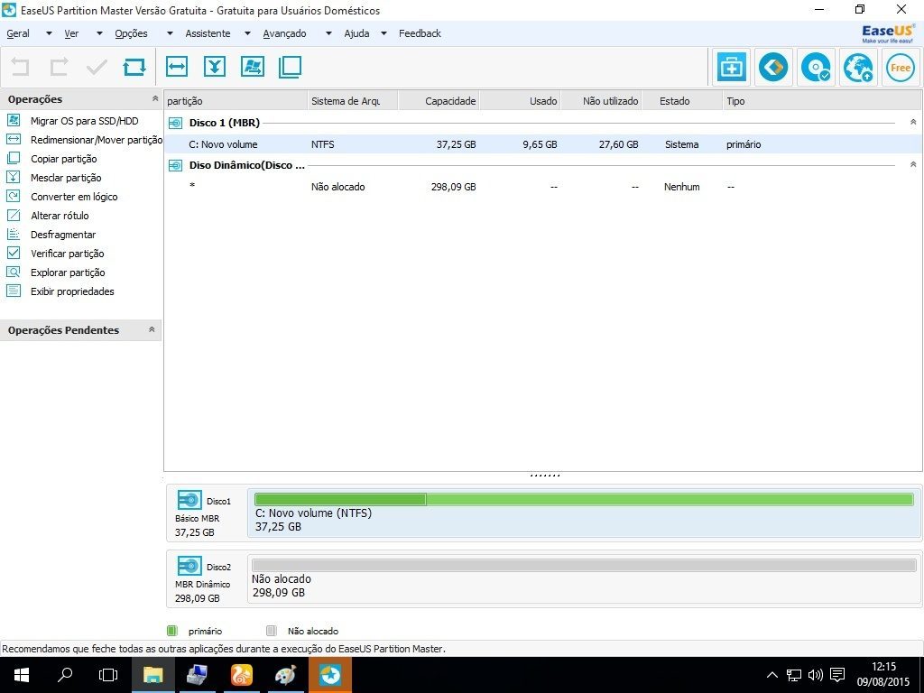This screenshot has width=924, height=693.
Task: Select the Migrate OS toolbar icon
Action: [x=253, y=67]
